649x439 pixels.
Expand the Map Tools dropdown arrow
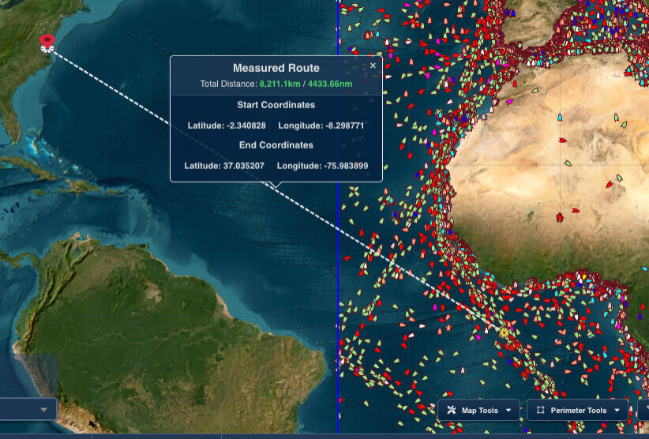click(509, 411)
